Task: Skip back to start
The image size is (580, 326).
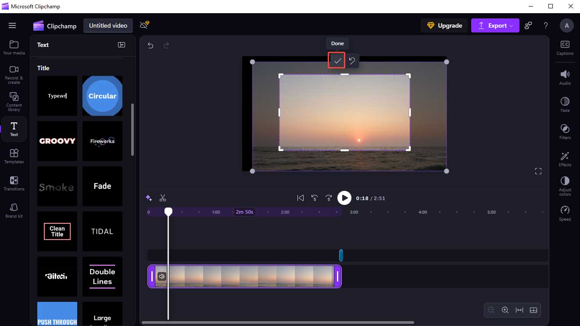Action: [x=301, y=198]
